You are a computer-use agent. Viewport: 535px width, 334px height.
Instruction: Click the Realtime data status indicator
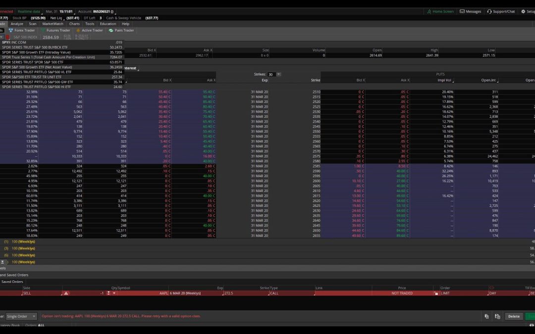[x=29, y=11]
